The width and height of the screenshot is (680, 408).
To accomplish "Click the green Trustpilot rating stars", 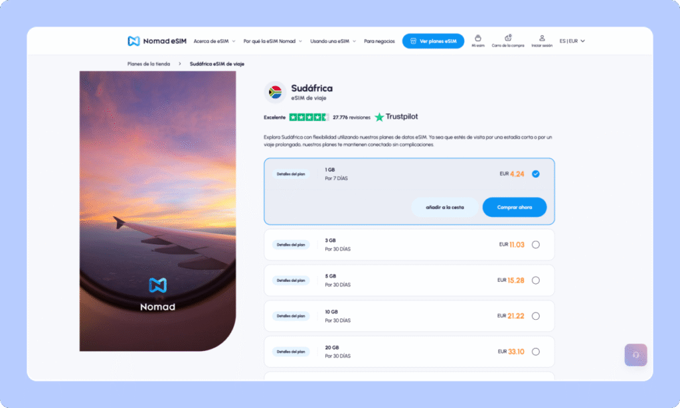I will (x=309, y=117).
